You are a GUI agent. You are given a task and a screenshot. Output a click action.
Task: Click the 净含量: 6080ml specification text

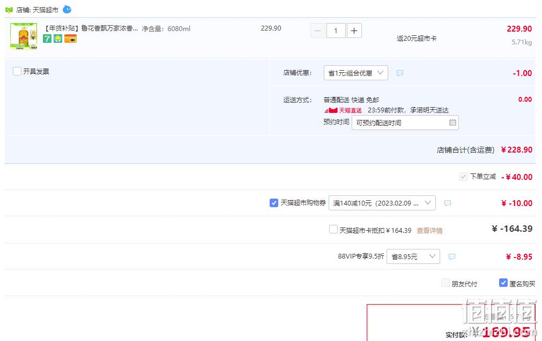(166, 29)
